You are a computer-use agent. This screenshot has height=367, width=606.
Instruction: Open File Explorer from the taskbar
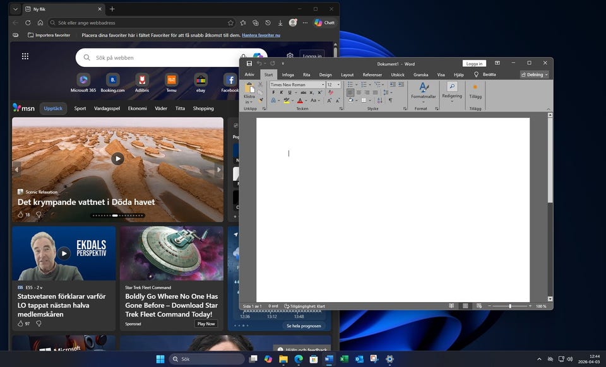coord(283,359)
